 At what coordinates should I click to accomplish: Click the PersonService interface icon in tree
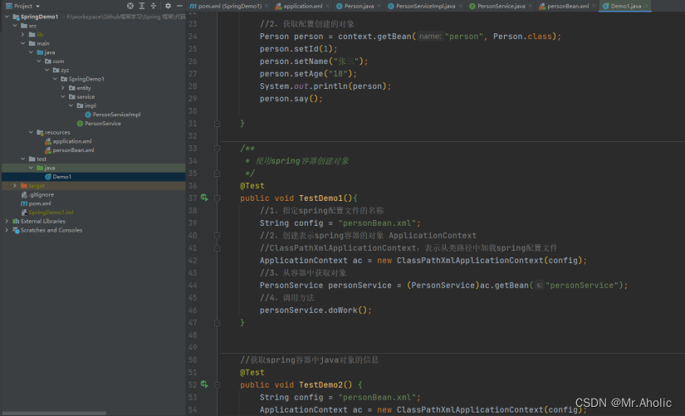[x=80, y=123]
